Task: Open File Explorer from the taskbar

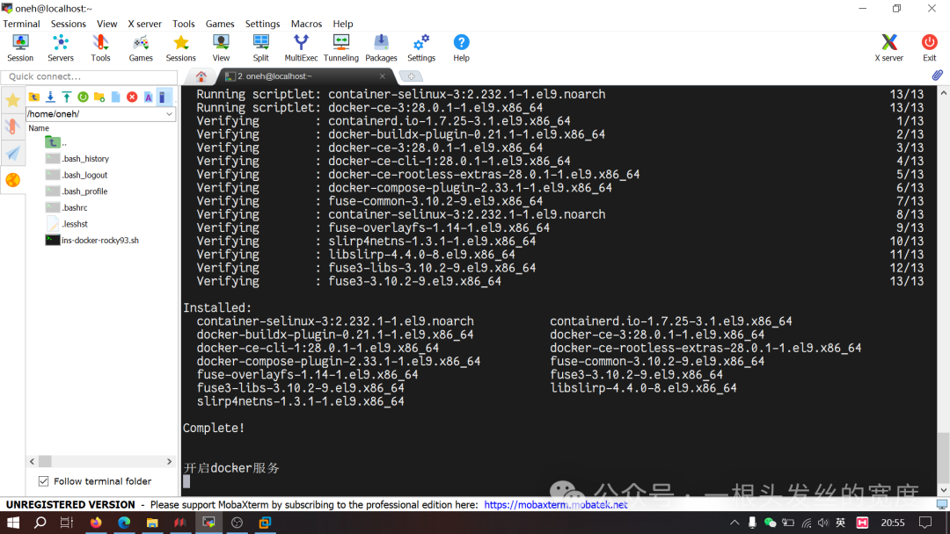Action: tap(152, 523)
